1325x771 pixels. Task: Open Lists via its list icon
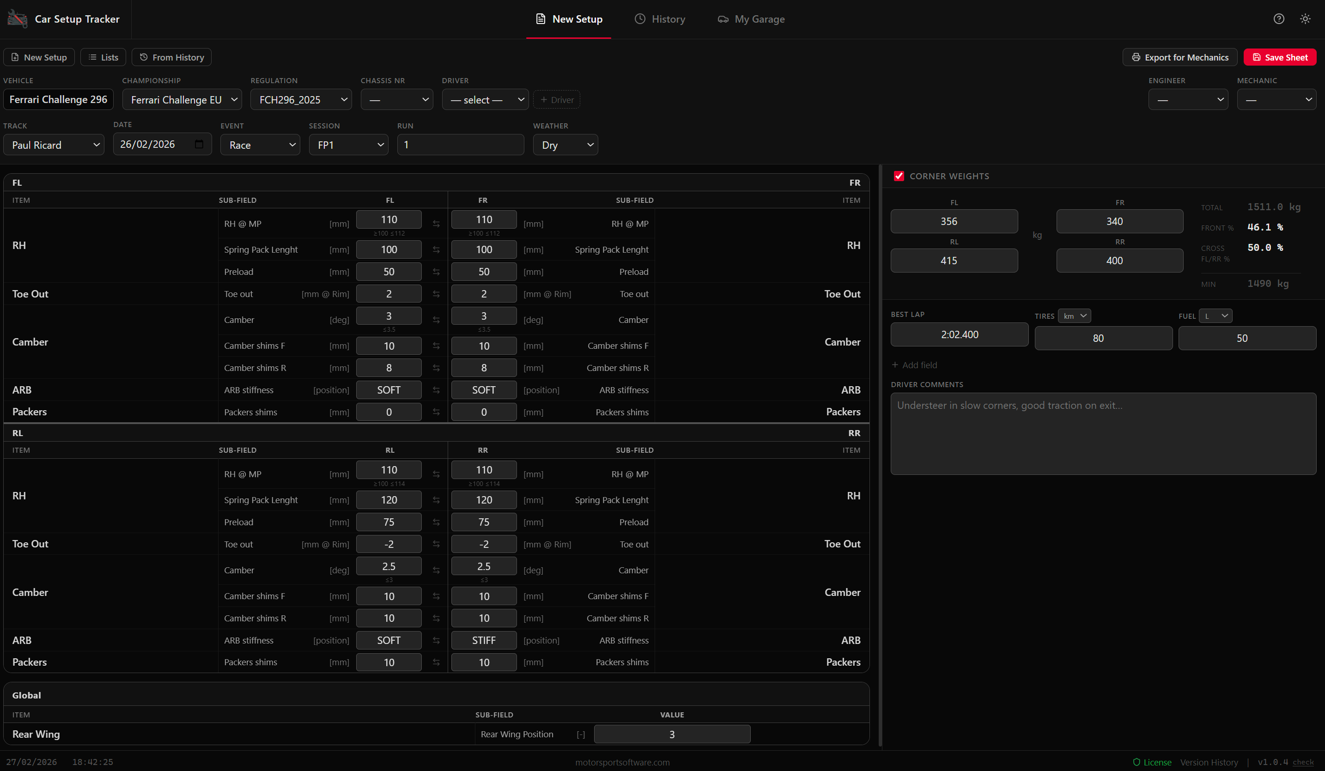tap(91, 57)
